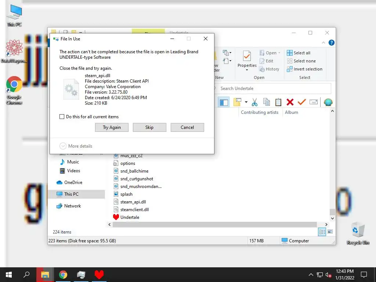Screen dimensions: 376x282
Task: Select Network in the navigation pane
Action: coord(69,206)
